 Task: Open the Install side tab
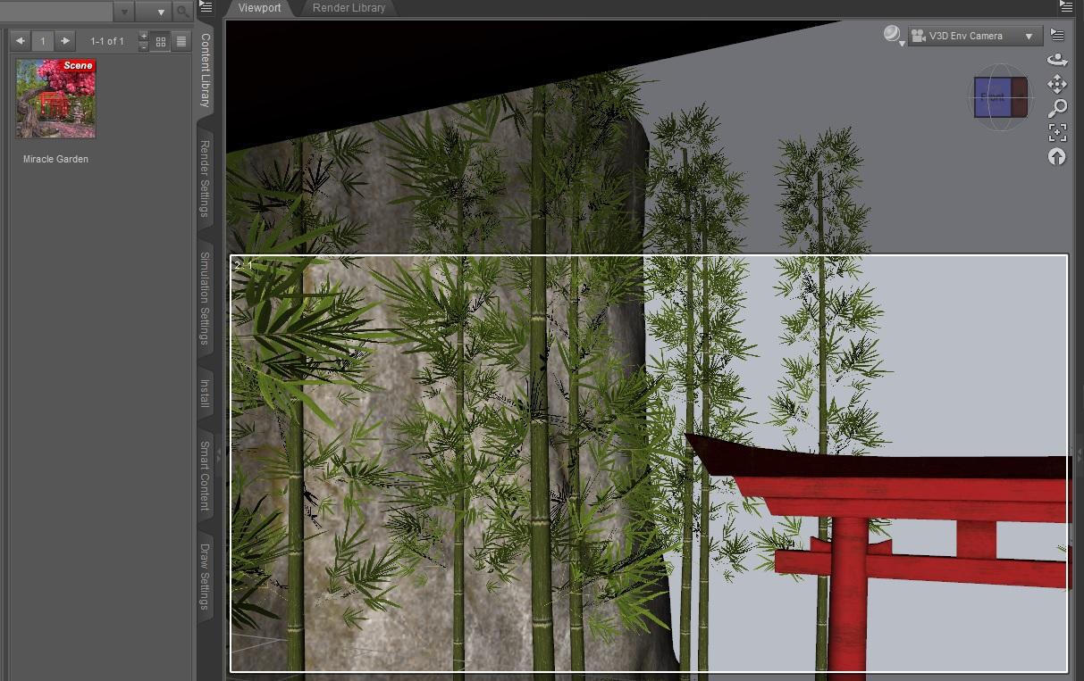(x=206, y=393)
